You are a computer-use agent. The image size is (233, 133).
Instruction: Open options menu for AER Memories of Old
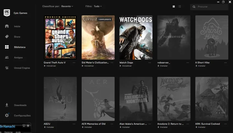pos(112,124)
